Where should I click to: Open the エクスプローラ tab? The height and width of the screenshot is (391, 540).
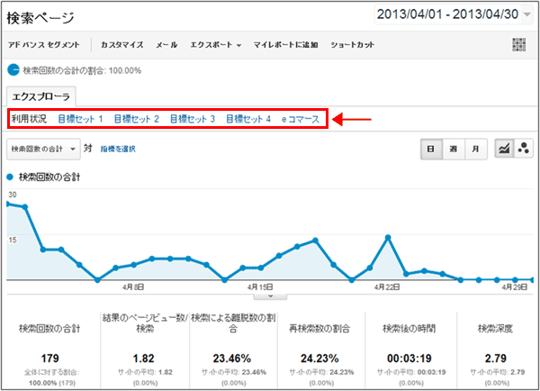(x=41, y=95)
